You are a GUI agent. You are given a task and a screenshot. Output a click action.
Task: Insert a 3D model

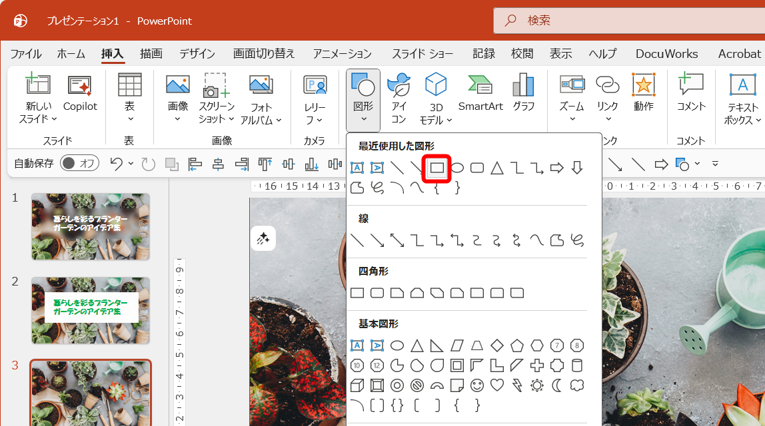click(x=434, y=97)
